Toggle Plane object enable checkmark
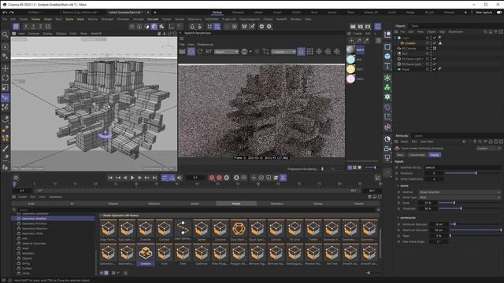 [x=434, y=69]
